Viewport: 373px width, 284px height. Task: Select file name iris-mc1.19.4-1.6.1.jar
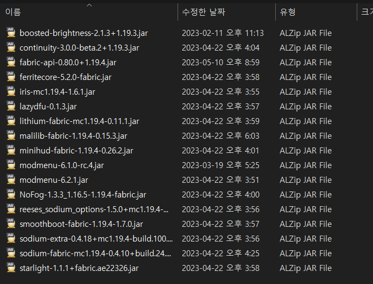tap(58, 92)
